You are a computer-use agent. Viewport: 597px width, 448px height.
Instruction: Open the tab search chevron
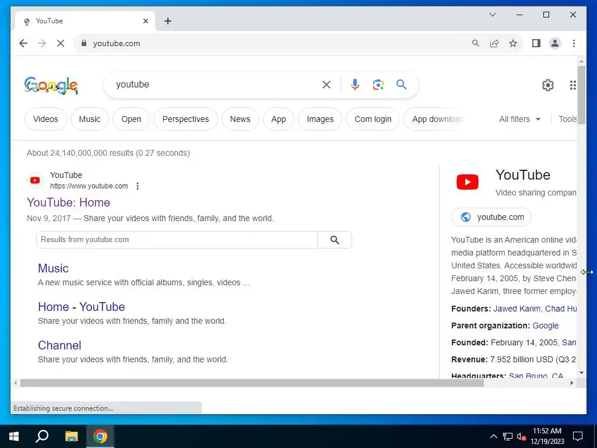click(493, 15)
